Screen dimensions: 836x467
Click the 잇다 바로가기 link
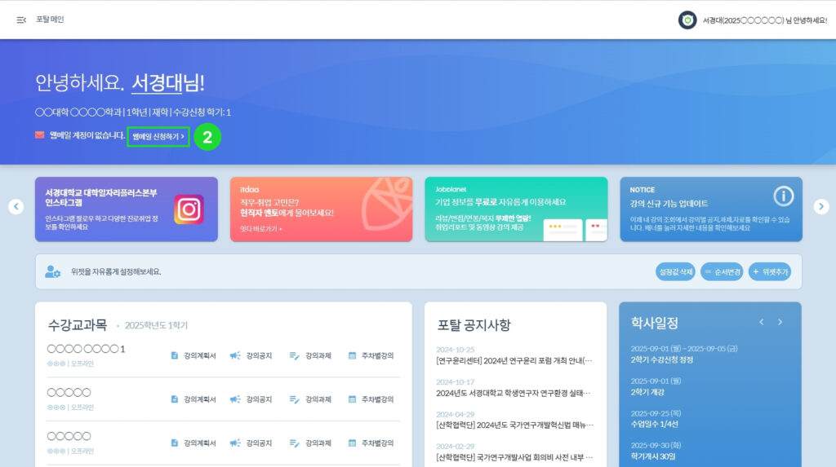coord(260,229)
